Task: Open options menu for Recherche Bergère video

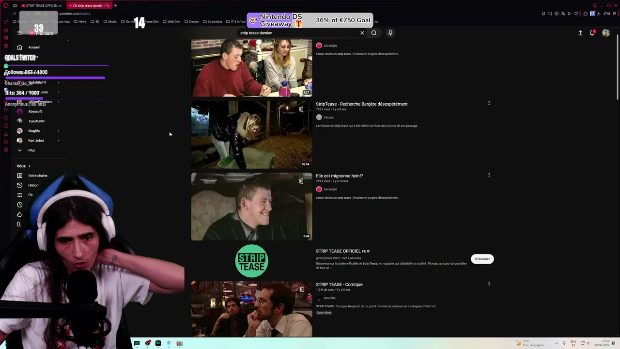Action: pos(489,103)
